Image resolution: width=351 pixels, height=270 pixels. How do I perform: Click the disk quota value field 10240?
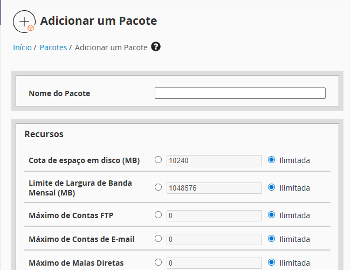[x=214, y=160]
